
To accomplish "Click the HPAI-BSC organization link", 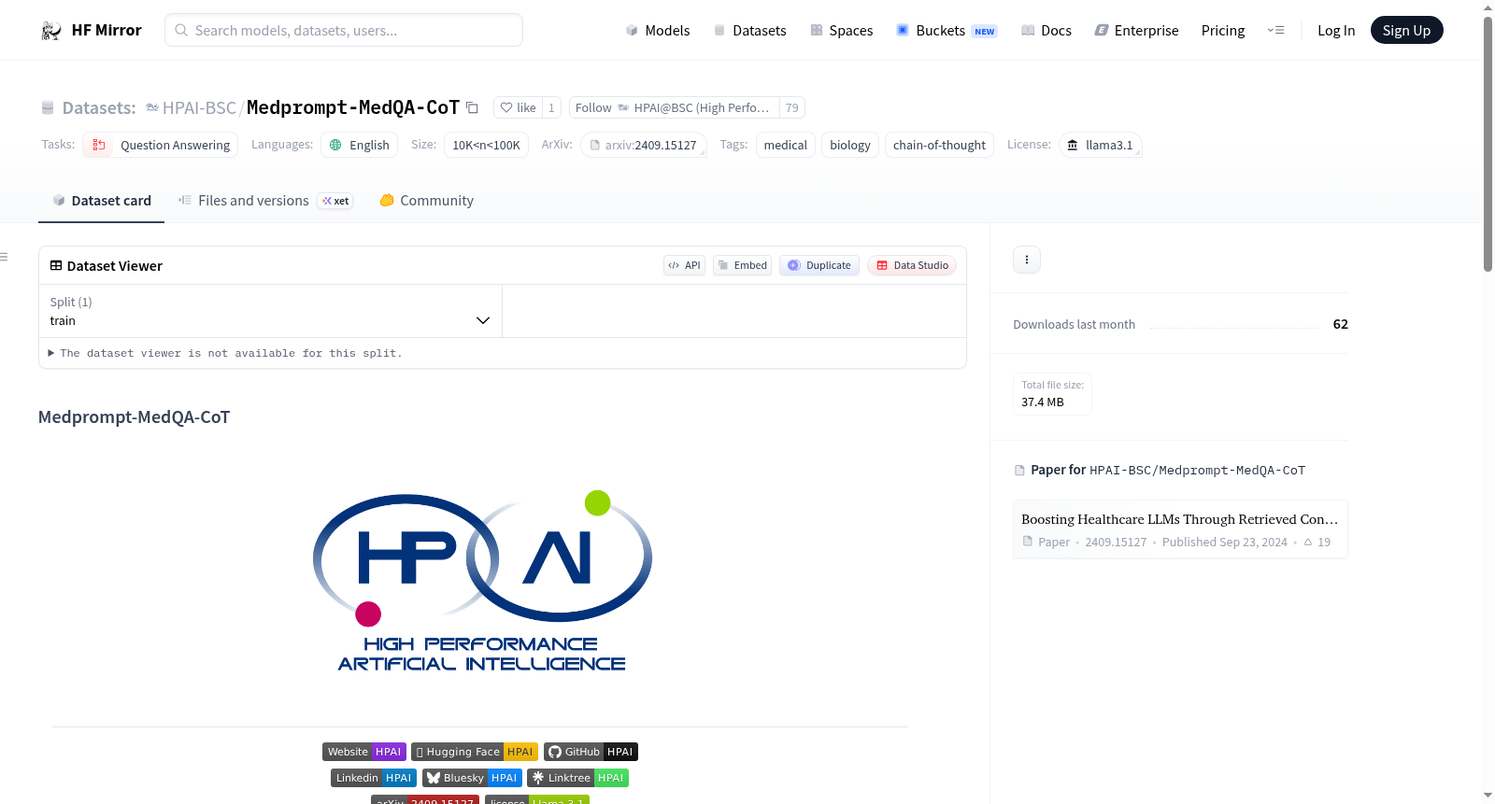I will tap(199, 108).
